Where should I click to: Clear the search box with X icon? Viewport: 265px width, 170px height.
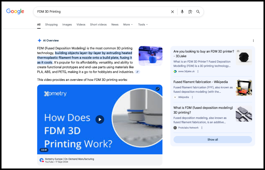pos(173,12)
